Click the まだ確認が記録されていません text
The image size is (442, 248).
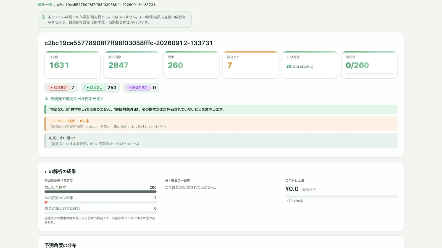[191, 187]
